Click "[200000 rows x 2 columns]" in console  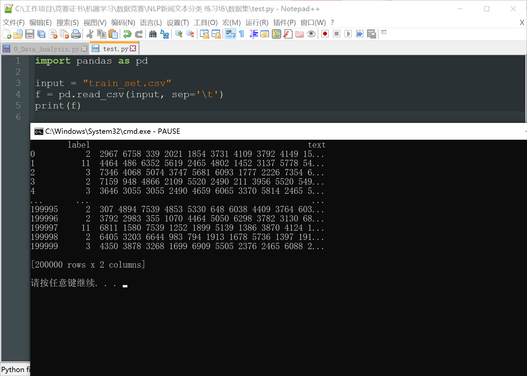point(88,265)
